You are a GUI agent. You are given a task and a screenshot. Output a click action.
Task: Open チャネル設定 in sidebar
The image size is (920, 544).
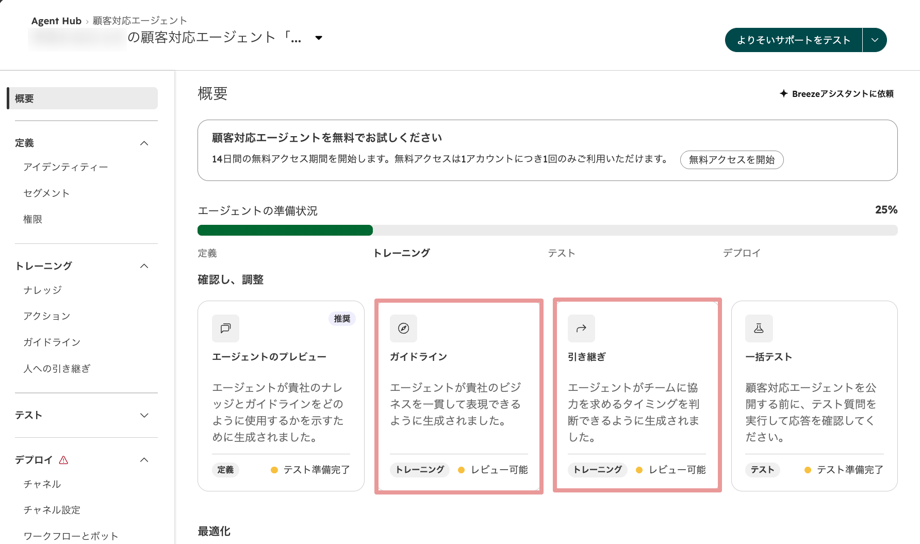click(52, 510)
